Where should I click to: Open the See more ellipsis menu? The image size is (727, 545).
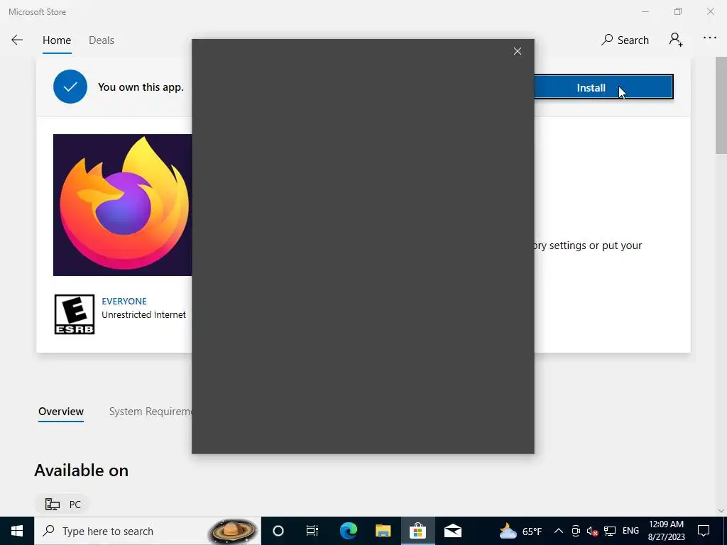coord(710,38)
